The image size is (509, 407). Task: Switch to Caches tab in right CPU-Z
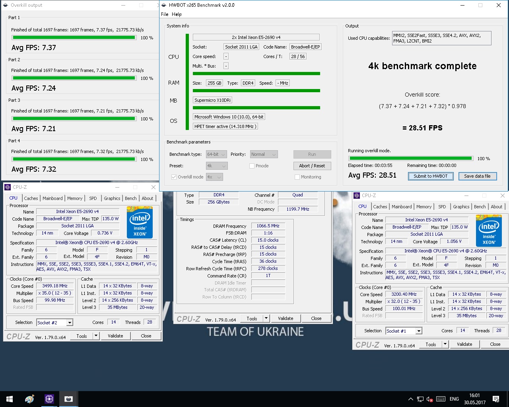380,207
